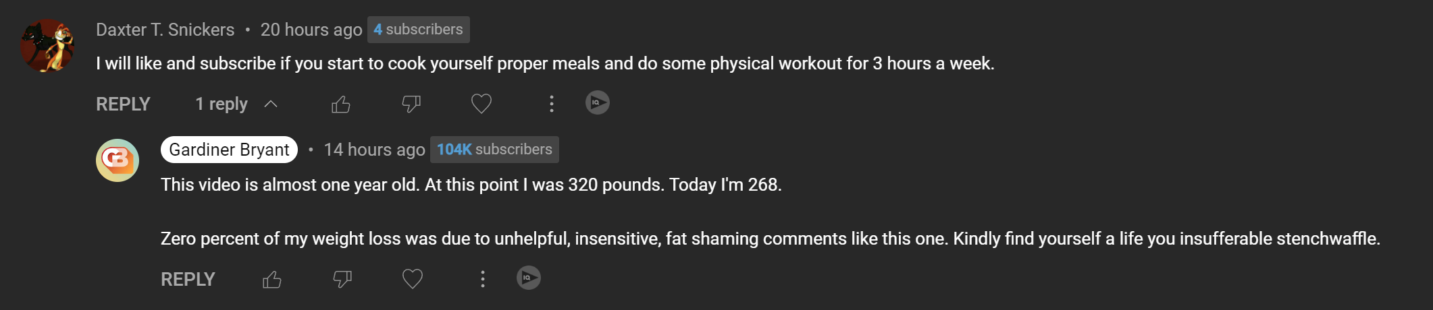The width and height of the screenshot is (1433, 310).
Task: Click Daxter T. Snickers' avatar
Action: 47,46
